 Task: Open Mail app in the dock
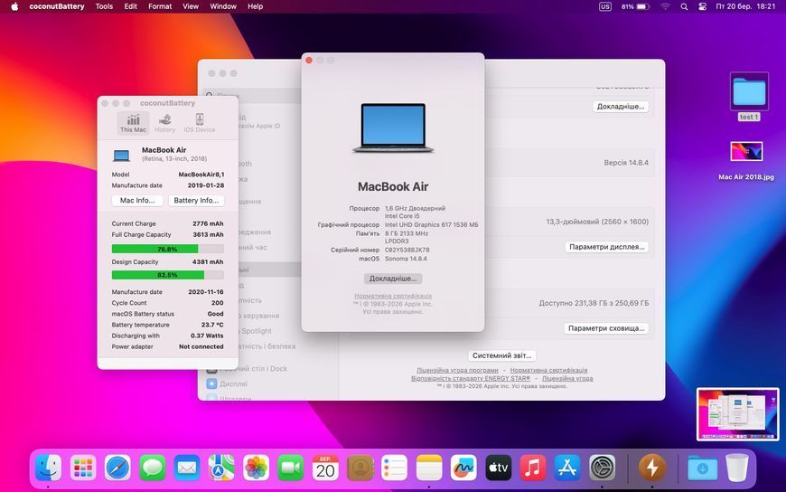point(187,468)
